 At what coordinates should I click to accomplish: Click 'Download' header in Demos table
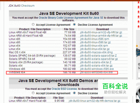click(97, 98)
